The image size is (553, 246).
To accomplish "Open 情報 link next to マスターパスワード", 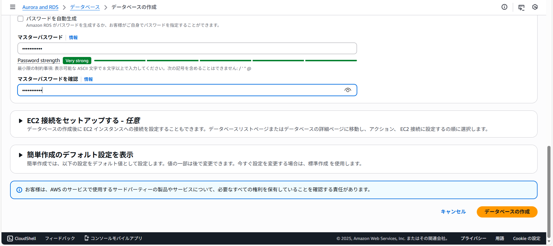I will (x=73, y=37).
